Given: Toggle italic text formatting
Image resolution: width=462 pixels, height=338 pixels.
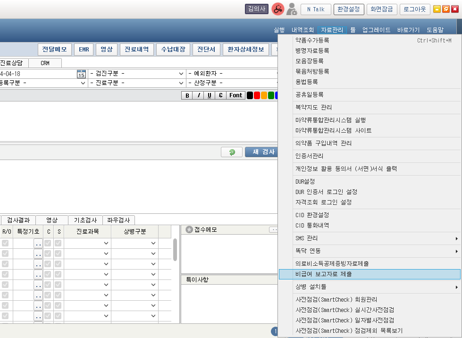Looking at the screenshot, I should tap(199, 95).
